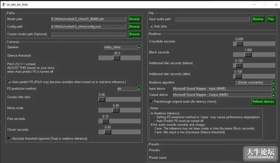Enable the Absolute threshold checkbox
Screen dimensions: 280x163
click(9, 138)
